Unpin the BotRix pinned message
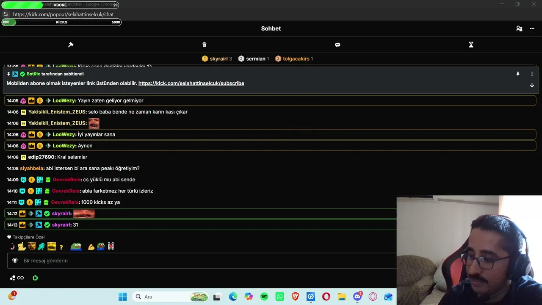This screenshot has width=542, height=305. pos(517,74)
